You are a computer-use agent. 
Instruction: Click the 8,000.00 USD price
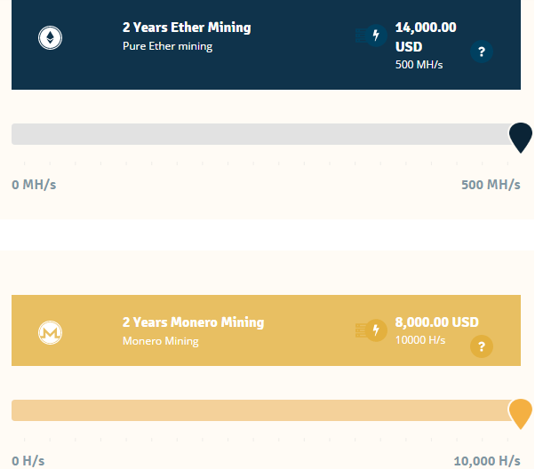[x=437, y=322]
